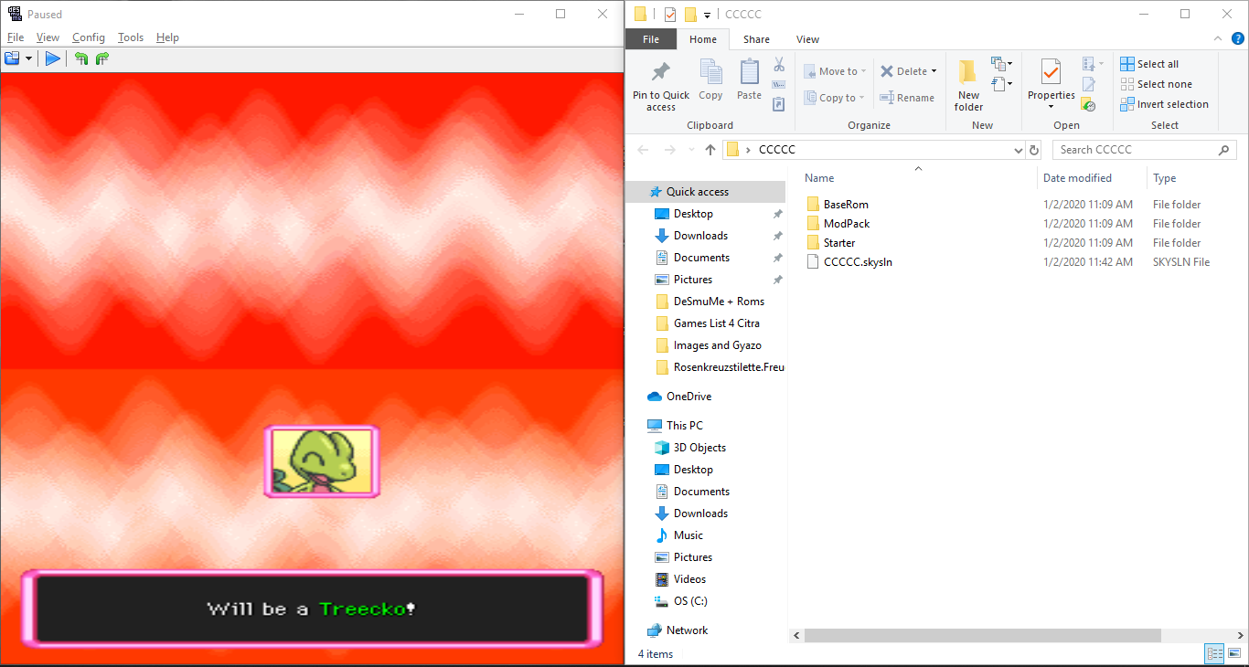This screenshot has width=1249, height=667.
Task: Click the 'Will be a Treecko!' dialogue box
Action: pyautogui.click(x=312, y=608)
